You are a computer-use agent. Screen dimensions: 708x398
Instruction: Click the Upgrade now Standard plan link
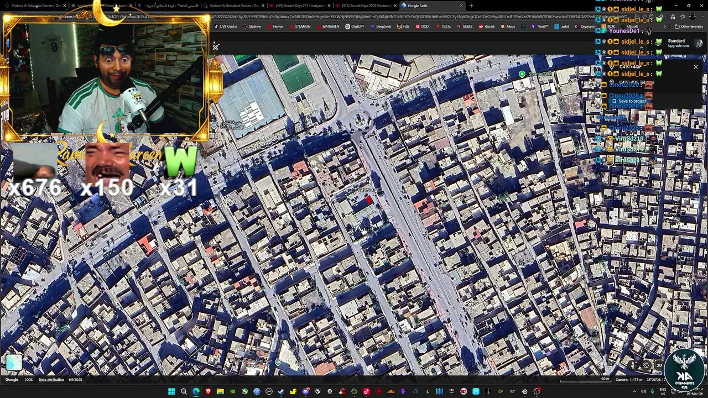click(x=679, y=46)
